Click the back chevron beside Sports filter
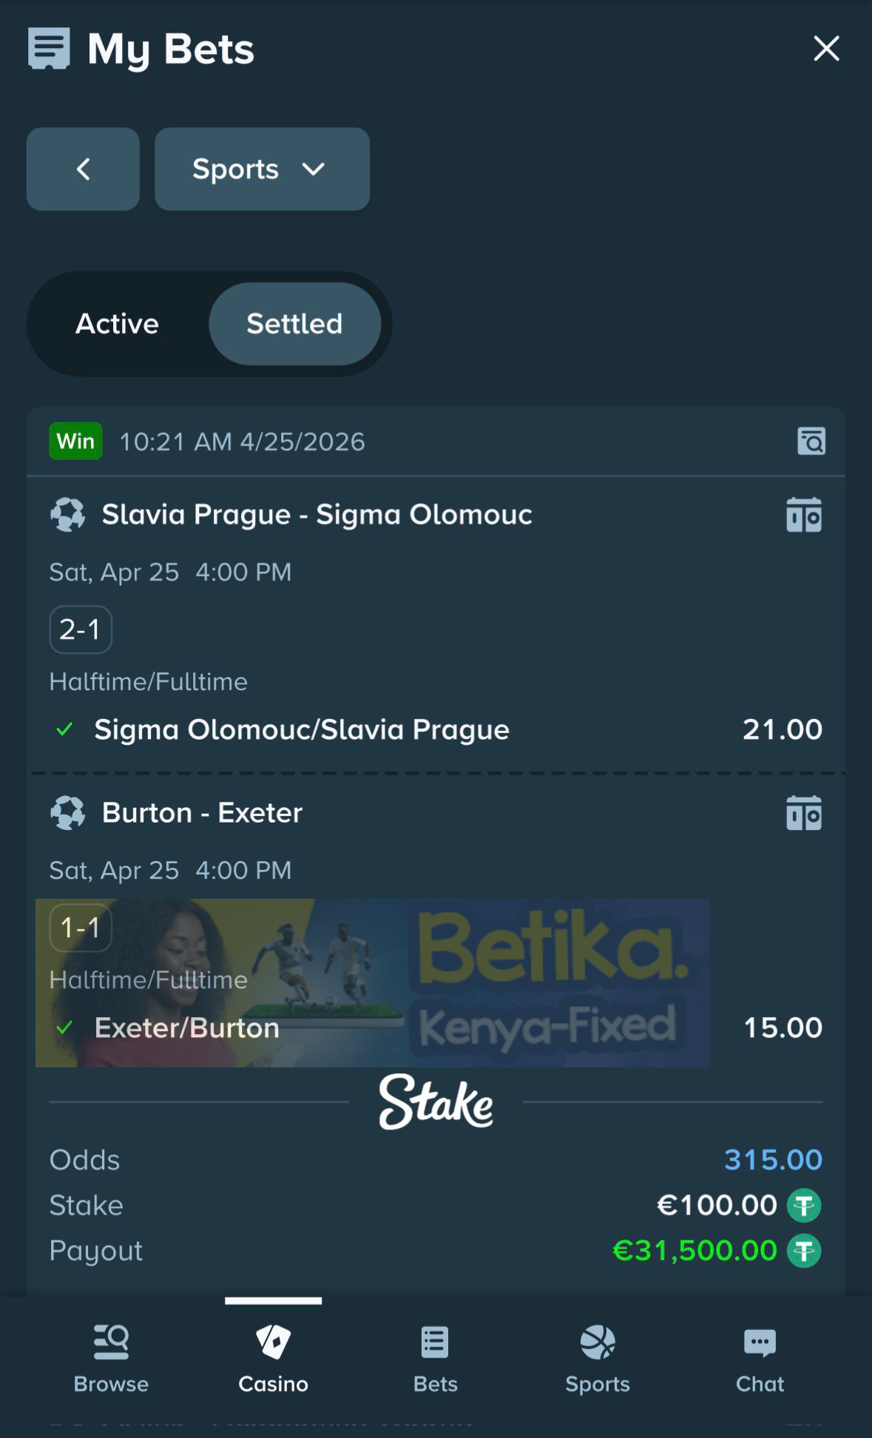This screenshot has width=872, height=1438. click(83, 169)
